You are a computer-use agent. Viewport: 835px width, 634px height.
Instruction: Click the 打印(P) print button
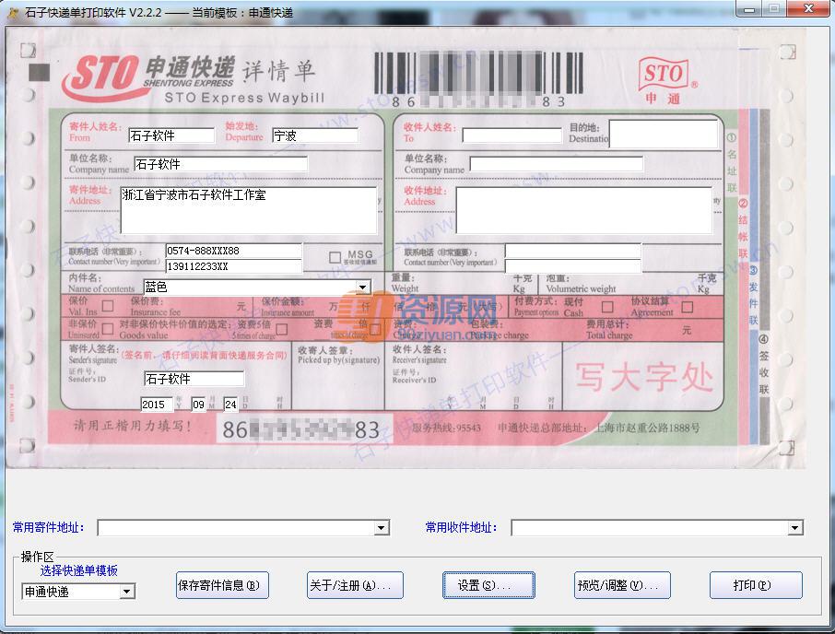756,585
